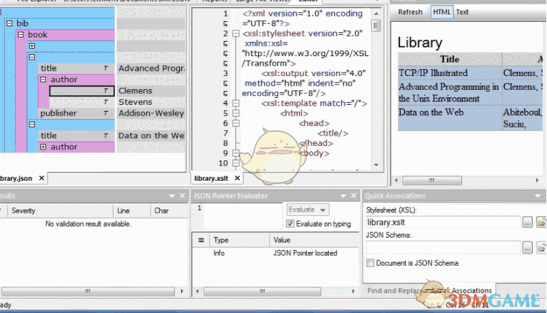Open the validation Results panel options dropdown

coord(172,196)
